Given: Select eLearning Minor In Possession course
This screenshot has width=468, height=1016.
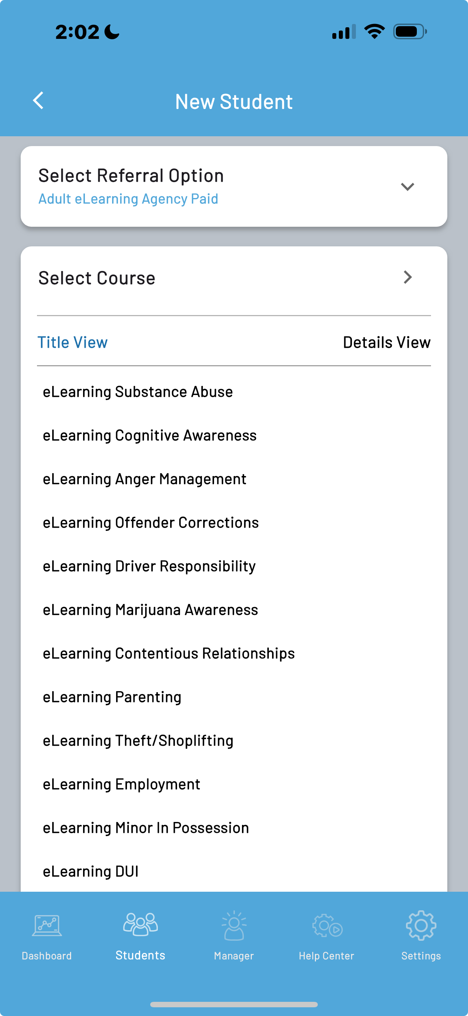Looking at the screenshot, I should tap(146, 827).
